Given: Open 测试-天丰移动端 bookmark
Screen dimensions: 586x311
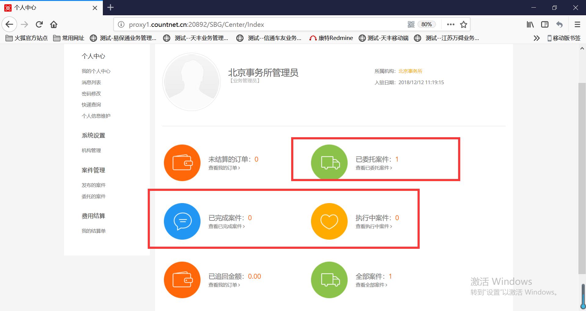Looking at the screenshot, I should pos(384,38).
